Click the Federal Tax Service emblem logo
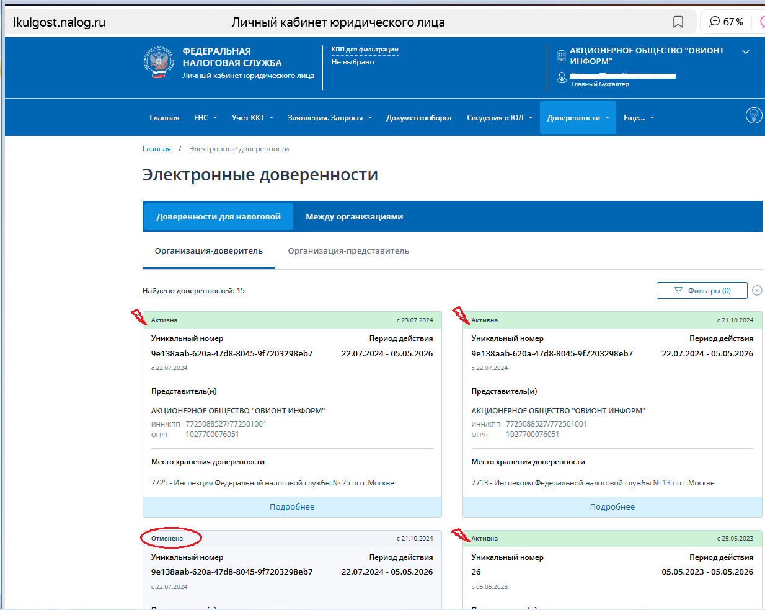 coord(159,63)
